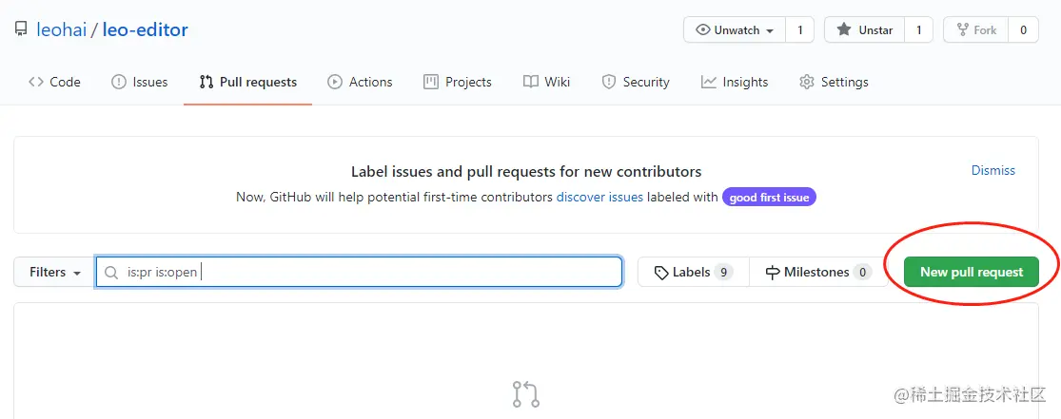The width and height of the screenshot is (1061, 419).
Task: Click the search magnifier icon in filter box
Action: pyautogui.click(x=111, y=273)
